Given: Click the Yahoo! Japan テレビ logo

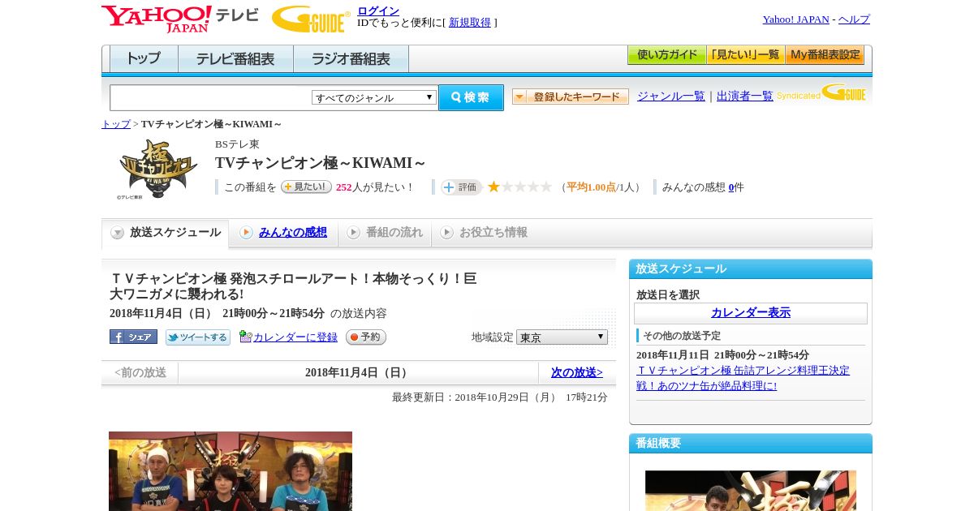Looking at the screenshot, I should 180,19.
